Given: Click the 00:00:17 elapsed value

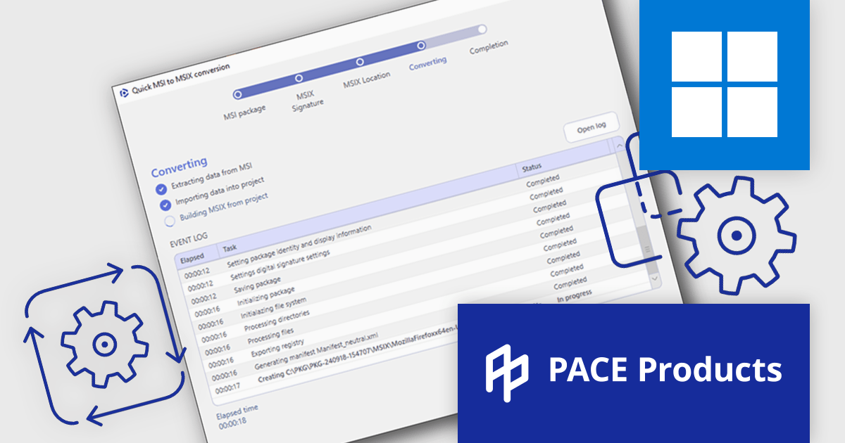Looking at the screenshot, I should pyautogui.click(x=227, y=387).
